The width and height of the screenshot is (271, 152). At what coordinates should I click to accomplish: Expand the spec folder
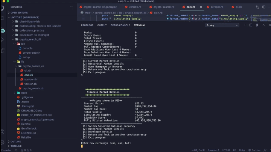pyautogui.click(x=24, y=93)
